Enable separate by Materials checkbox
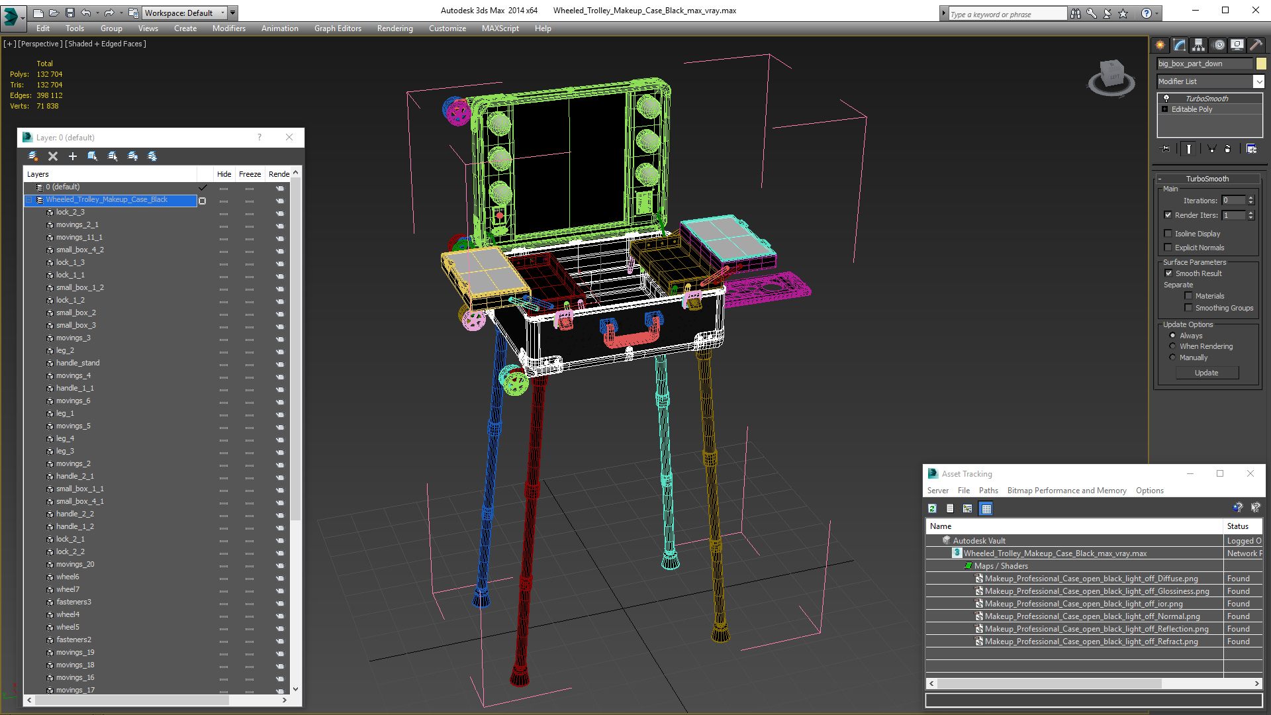This screenshot has width=1271, height=715. (1189, 296)
